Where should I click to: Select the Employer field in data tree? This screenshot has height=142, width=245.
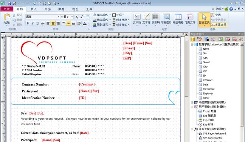click(x=208, y=93)
